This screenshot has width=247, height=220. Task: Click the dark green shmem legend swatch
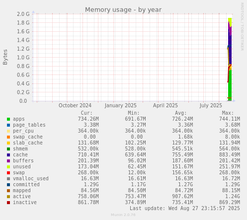[8, 149]
